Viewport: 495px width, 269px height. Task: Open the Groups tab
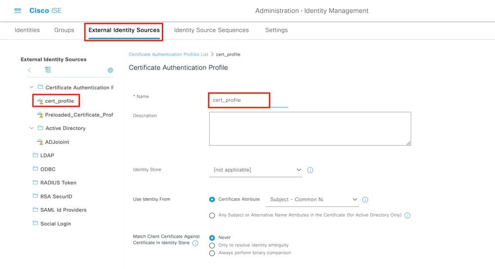tap(64, 30)
